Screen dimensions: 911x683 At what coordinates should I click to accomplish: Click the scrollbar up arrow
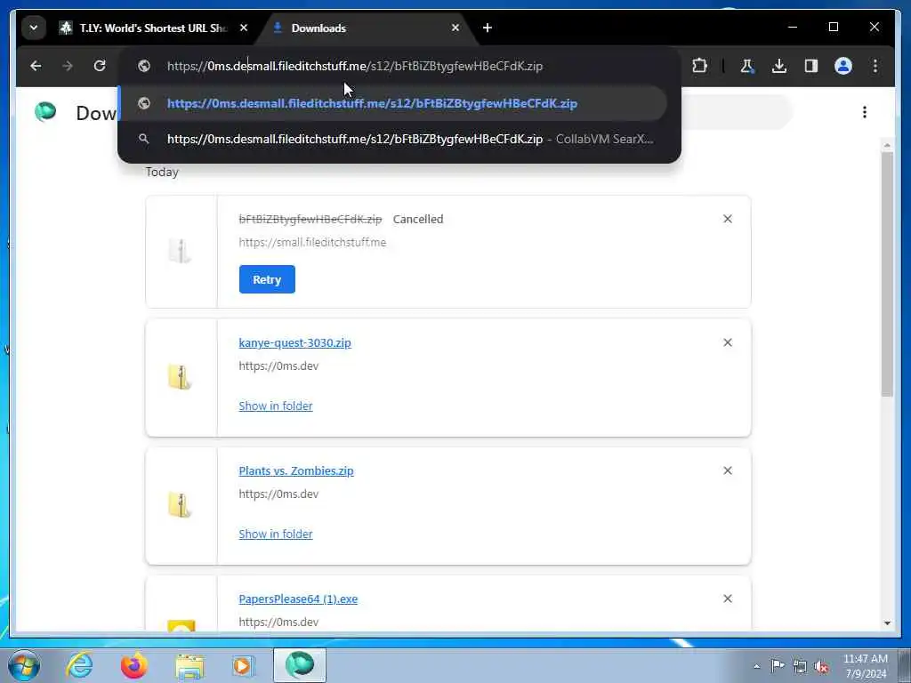(887, 145)
